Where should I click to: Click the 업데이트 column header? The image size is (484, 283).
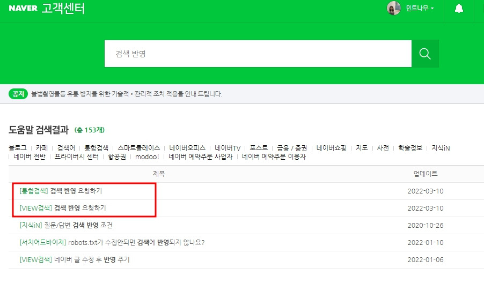point(426,174)
